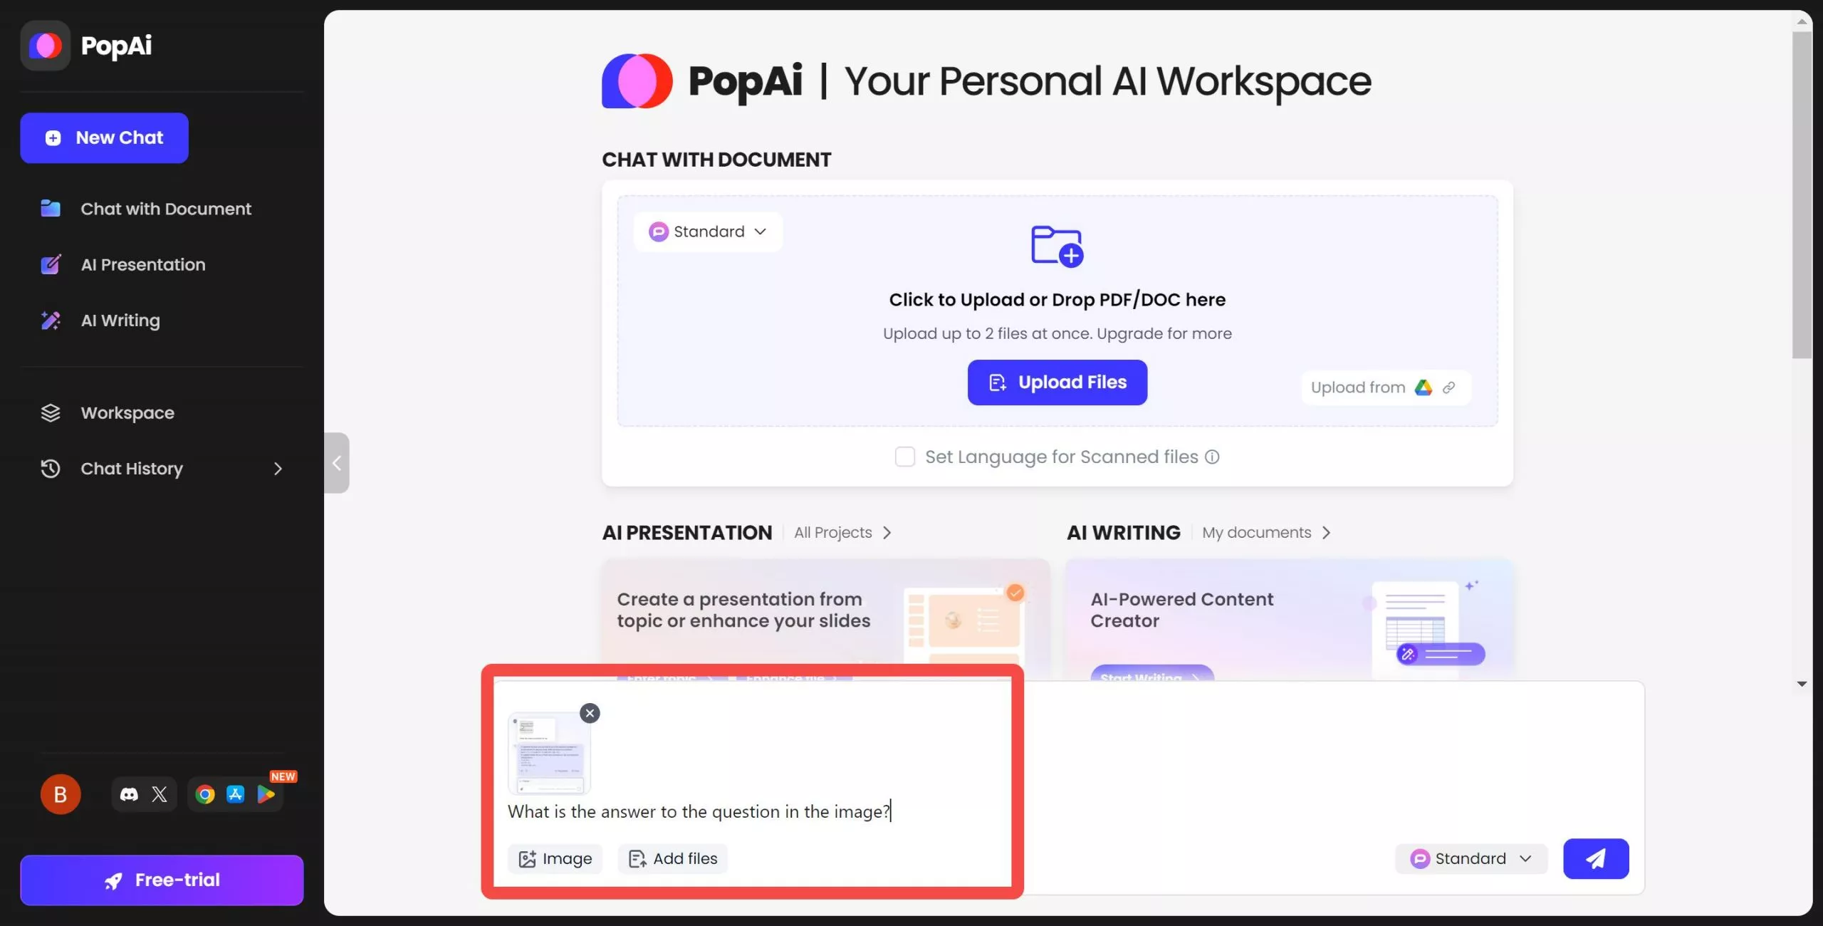Toggle Set Language for Scanned files checkbox
Image resolution: width=1823 pixels, height=926 pixels.
tap(903, 456)
